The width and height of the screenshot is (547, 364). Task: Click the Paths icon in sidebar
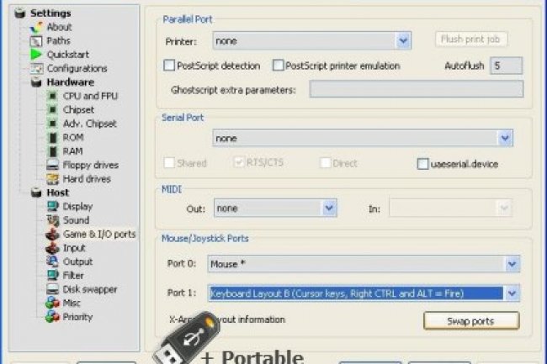pyautogui.click(x=36, y=40)
